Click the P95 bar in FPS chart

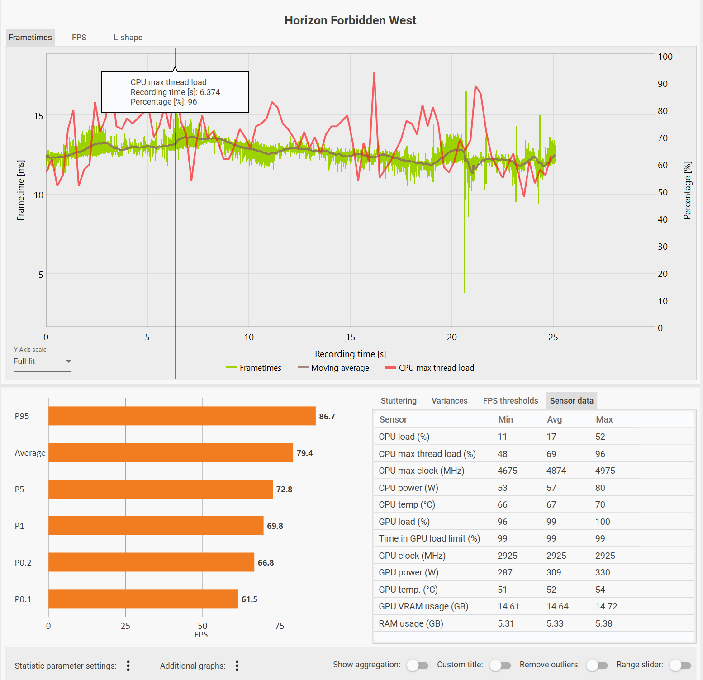(182, 416)
